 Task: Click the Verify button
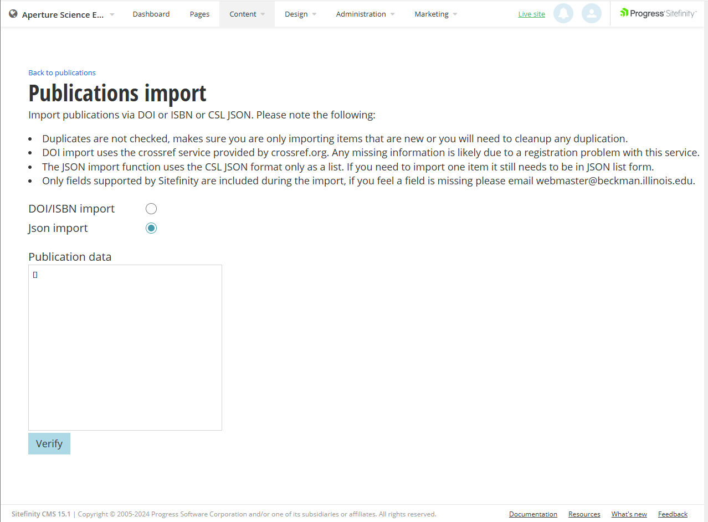coord(49,443)
